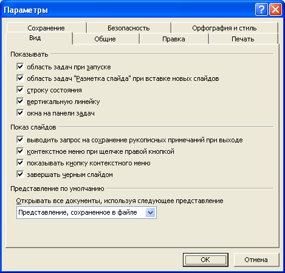Expand default view dropdown arrow

point(150,213)
